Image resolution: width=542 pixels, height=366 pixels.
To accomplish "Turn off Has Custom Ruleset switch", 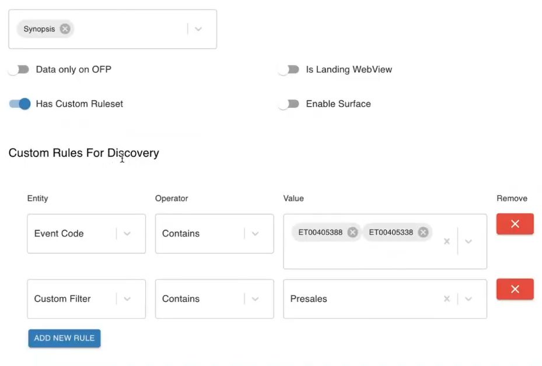I will 19,104.
